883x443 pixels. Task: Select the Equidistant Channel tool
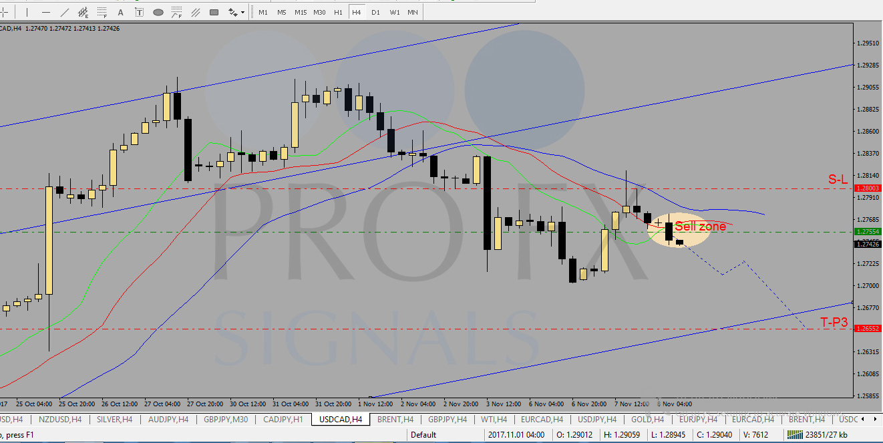click(x=83, y=12)
